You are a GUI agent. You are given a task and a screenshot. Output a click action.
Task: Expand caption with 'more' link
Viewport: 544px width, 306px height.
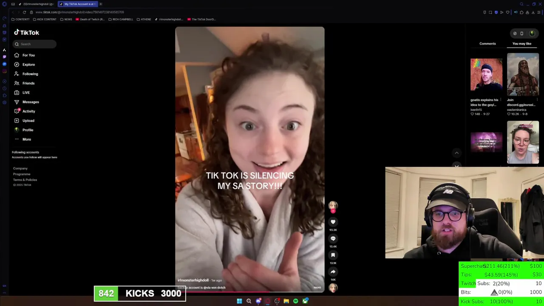(317, 288)
